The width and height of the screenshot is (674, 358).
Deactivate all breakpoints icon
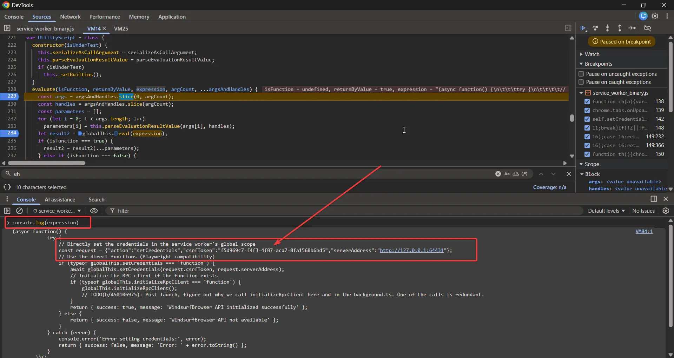648,28
